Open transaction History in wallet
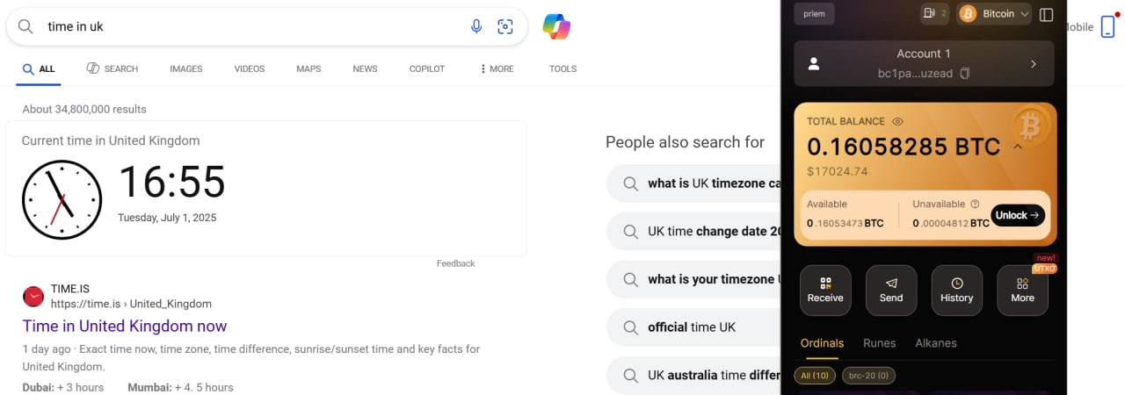 (x=956, y=290)
